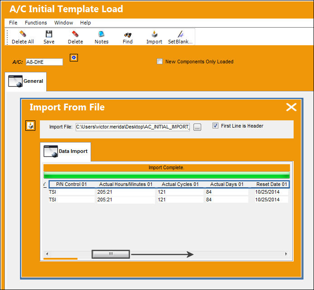The image size is (314, 290).
Task: Click the Delete All toolbar icon
Action: (23, 33)
